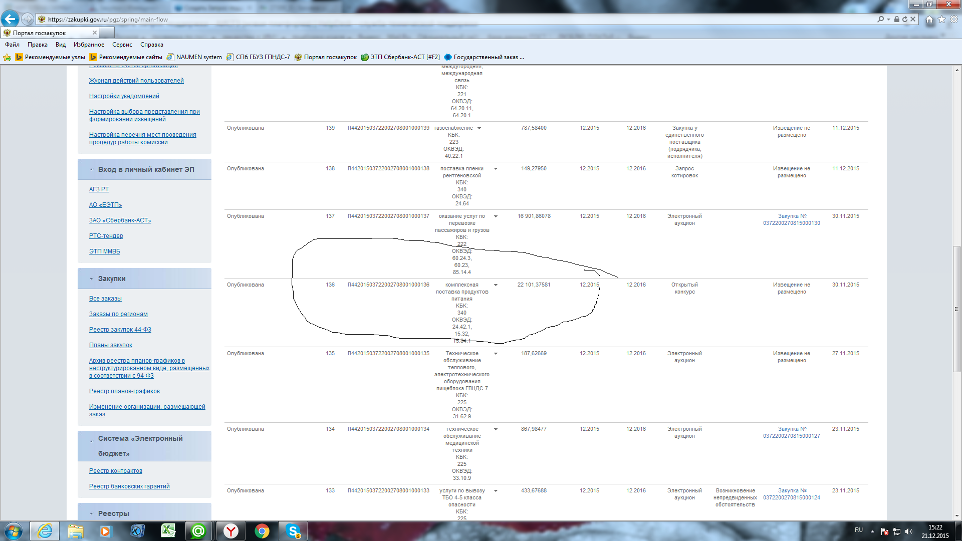Open favorites star icon in toolbar
Viewport: 962px width, 541px height.
click(941, 20)
